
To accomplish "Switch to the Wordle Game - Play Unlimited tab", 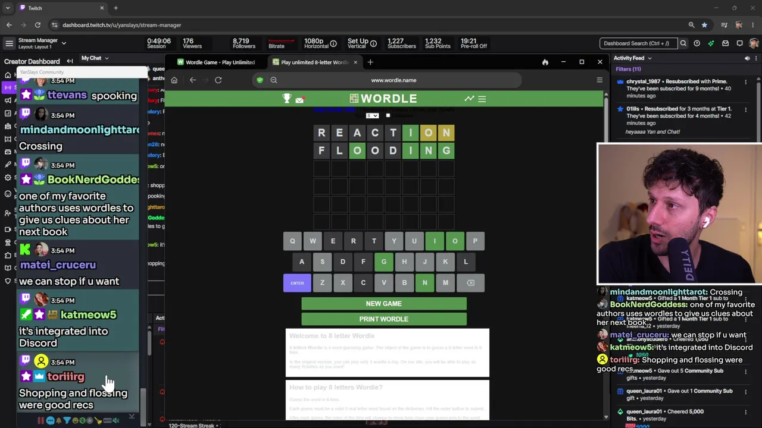I will click(217, 62).
